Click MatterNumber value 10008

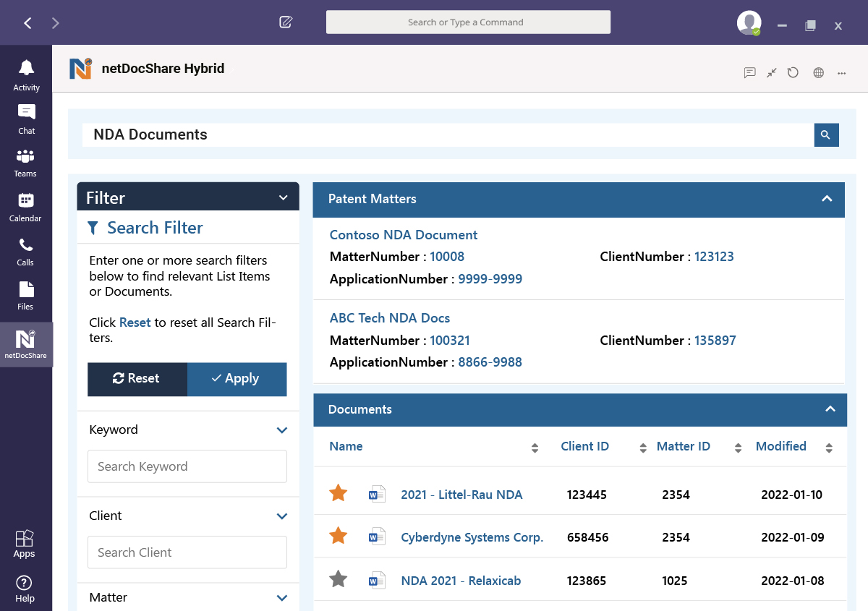click(447, 257)
